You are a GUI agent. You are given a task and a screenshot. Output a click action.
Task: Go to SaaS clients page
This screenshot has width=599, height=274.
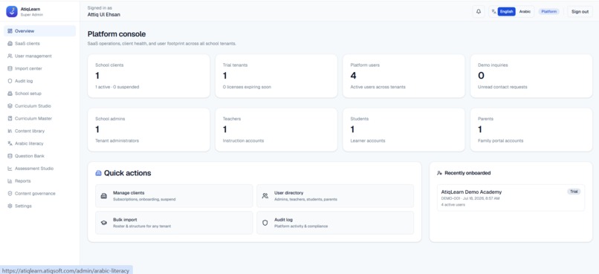point(39,44)
